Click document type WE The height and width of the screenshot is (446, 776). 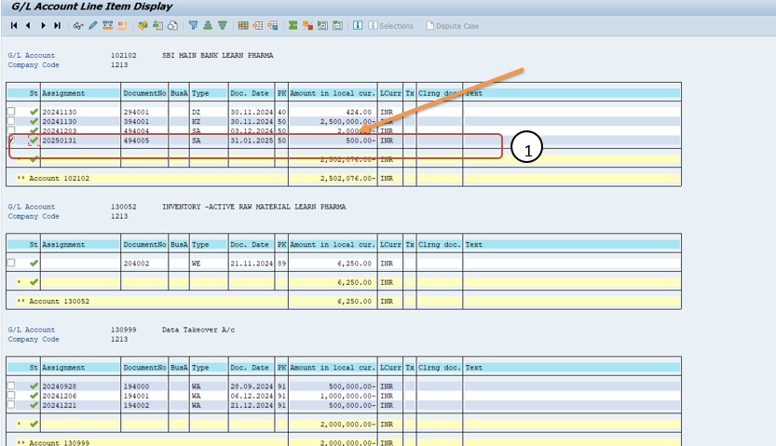click(197, 264)
